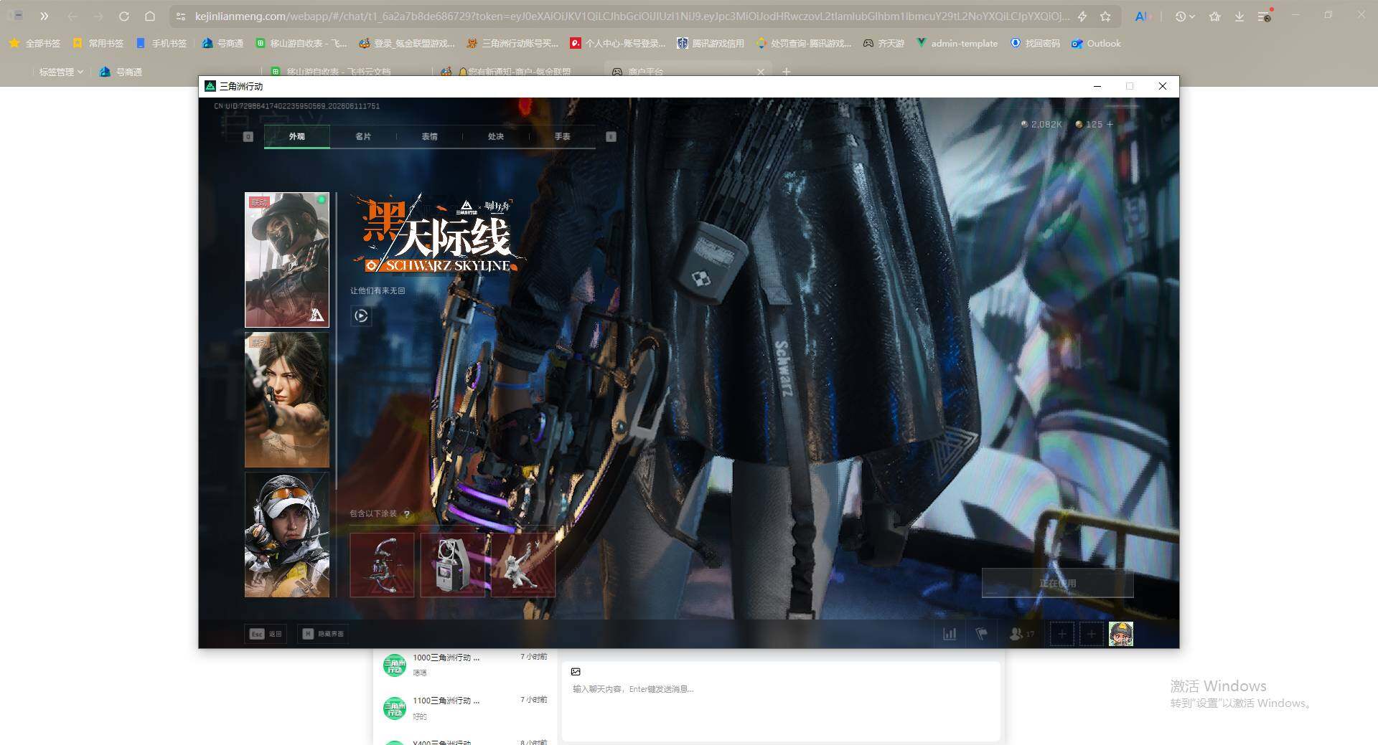This screenshot has width=1378, height=745.
Task: Reload the page in the browser
Action: coord(124,16)
